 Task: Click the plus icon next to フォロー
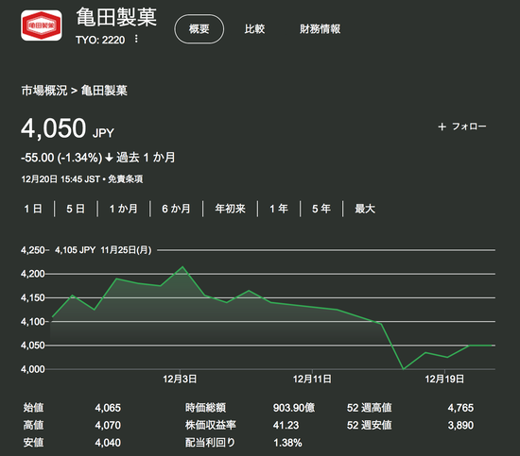pos(442,127)
